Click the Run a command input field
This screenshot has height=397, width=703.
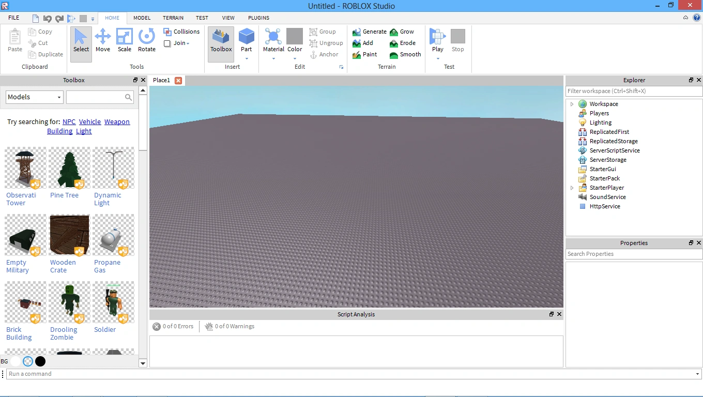[x=352, y=374]
